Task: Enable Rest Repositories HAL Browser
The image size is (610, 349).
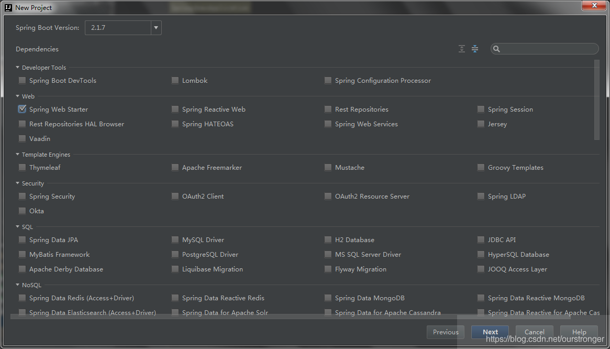Action: (x=22, y=124)
